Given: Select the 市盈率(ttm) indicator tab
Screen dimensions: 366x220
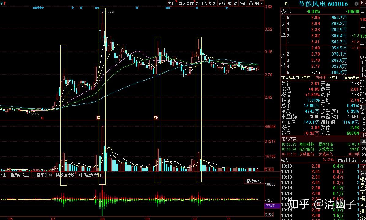Looking at the screenshot, I should pyautogui.click(x=43, y=175).
